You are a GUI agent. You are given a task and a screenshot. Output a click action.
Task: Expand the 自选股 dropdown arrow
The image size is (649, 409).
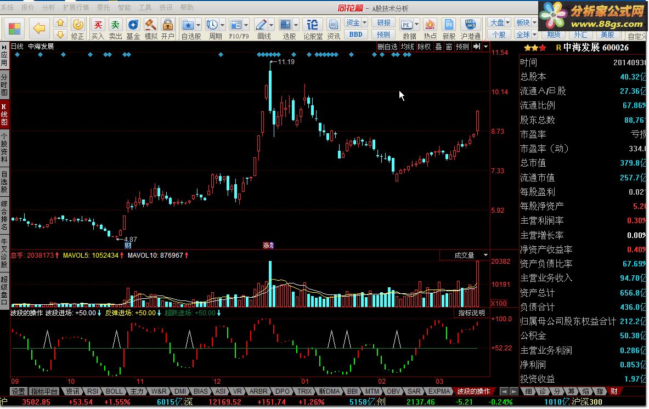pyautogui.click(x=198, y=25)
